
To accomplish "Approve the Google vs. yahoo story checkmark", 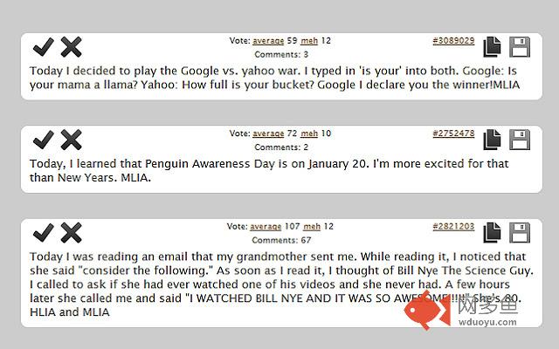I will (43, 47).
